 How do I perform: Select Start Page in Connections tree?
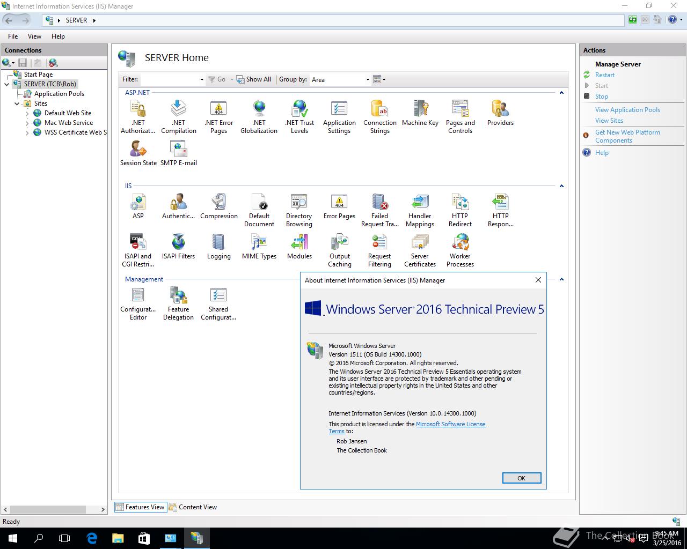coord(38,75)
